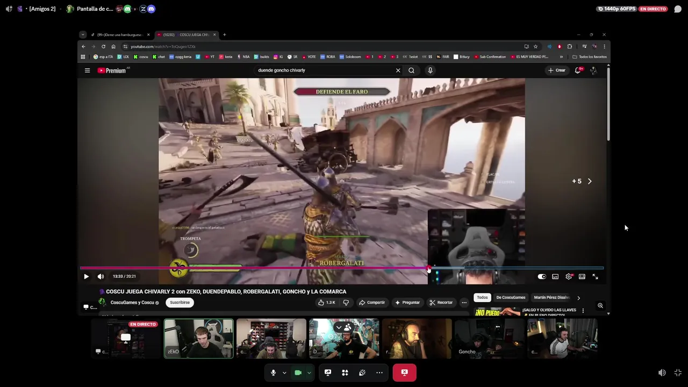This screenshot has width=688, height=387.
Task: Open camera options arrow
Action: coord(309,372)
